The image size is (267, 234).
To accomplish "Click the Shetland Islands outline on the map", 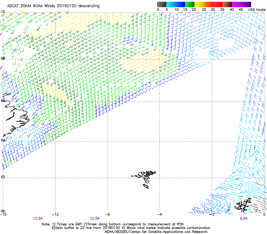I will click(243, 205).
